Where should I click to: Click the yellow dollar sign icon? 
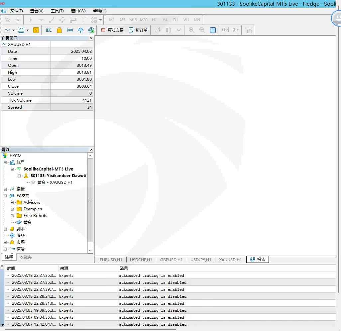36,30
